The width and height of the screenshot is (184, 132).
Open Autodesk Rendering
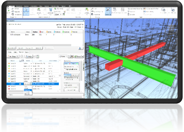point(135,9)
